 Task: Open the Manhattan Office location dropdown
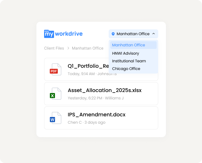[133, 34]
